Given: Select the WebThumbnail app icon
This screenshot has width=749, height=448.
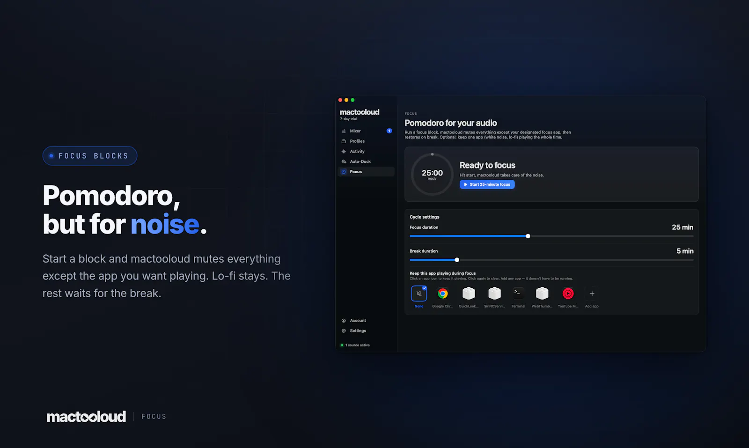Looking at the screenshot, I should pos(542,294).
